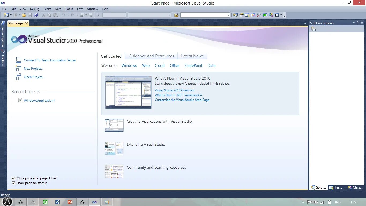The width and height of the screenshot is (366, 206).
Task: Open the Server Explorer side tab
Action: click(x=3, y=34)
